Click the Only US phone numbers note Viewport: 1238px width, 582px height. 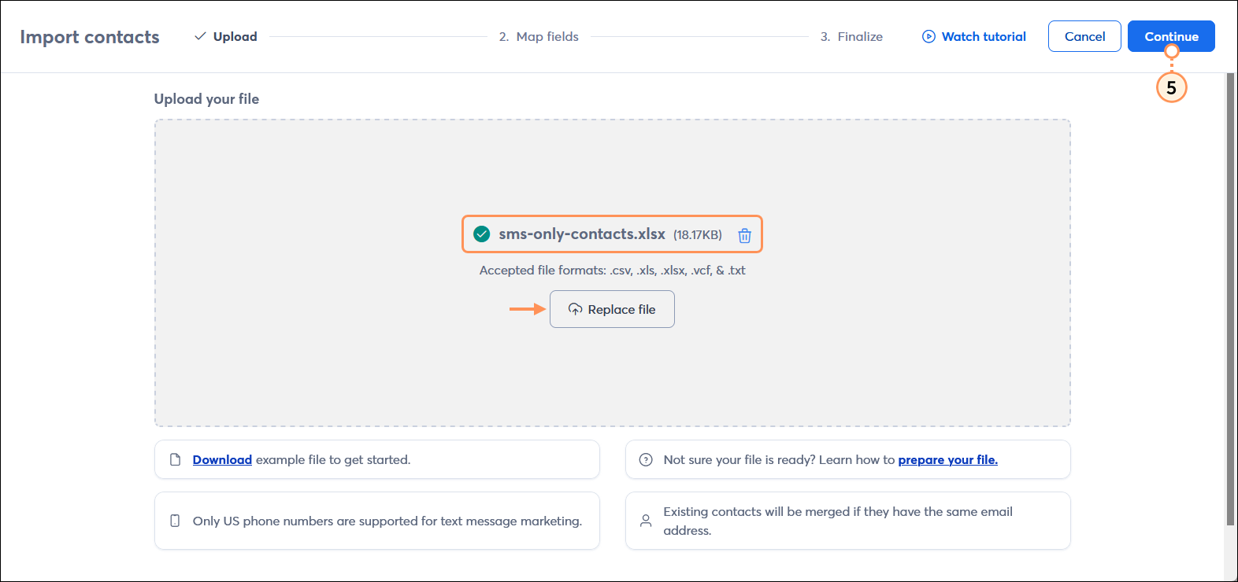coord(377,521)
